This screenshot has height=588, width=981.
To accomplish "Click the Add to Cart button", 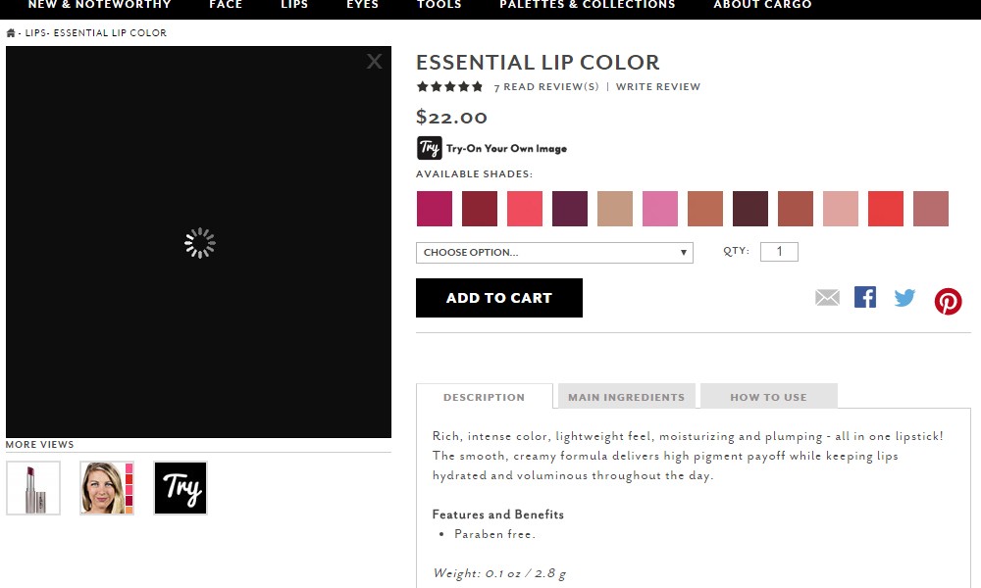I will pyautogui.click(x=499, y=298).
